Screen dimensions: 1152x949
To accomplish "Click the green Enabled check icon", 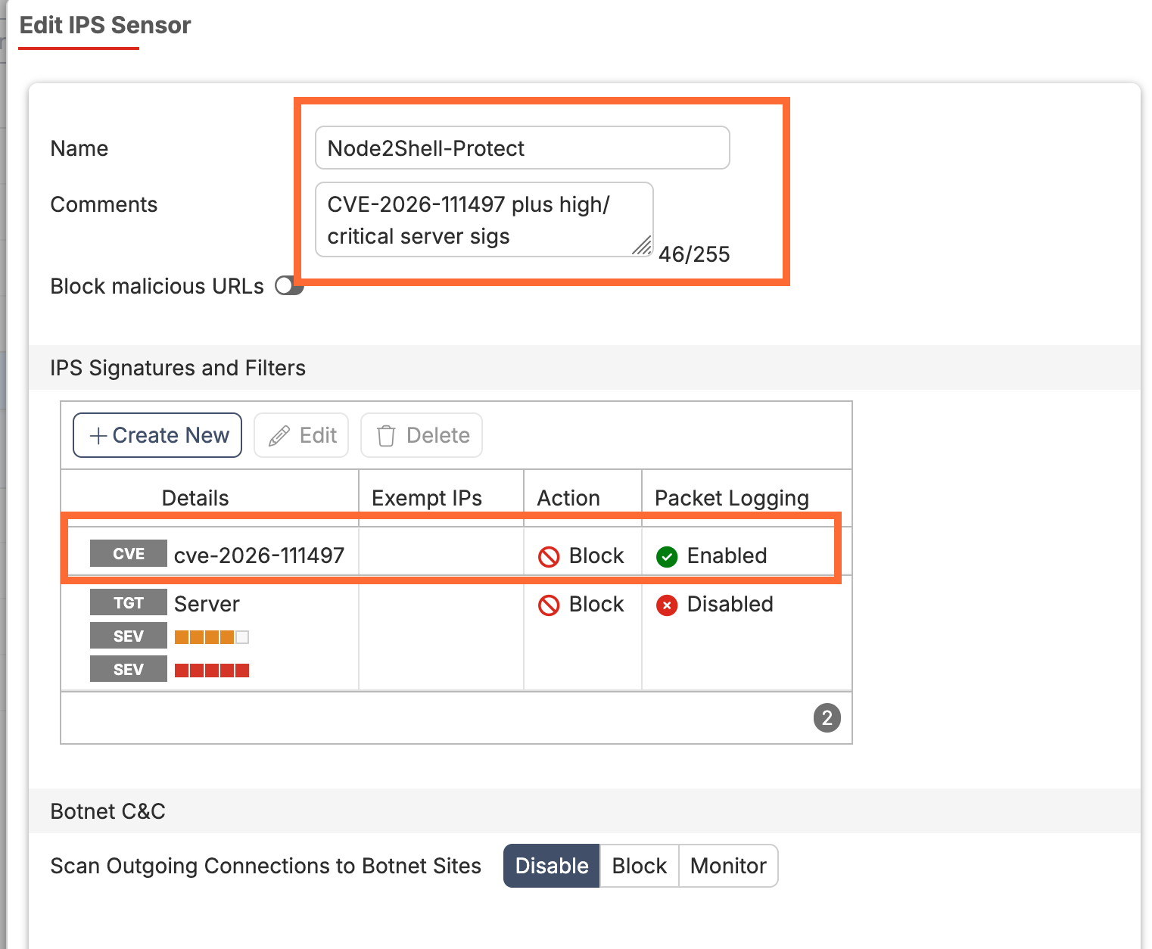I will (667, 557).
